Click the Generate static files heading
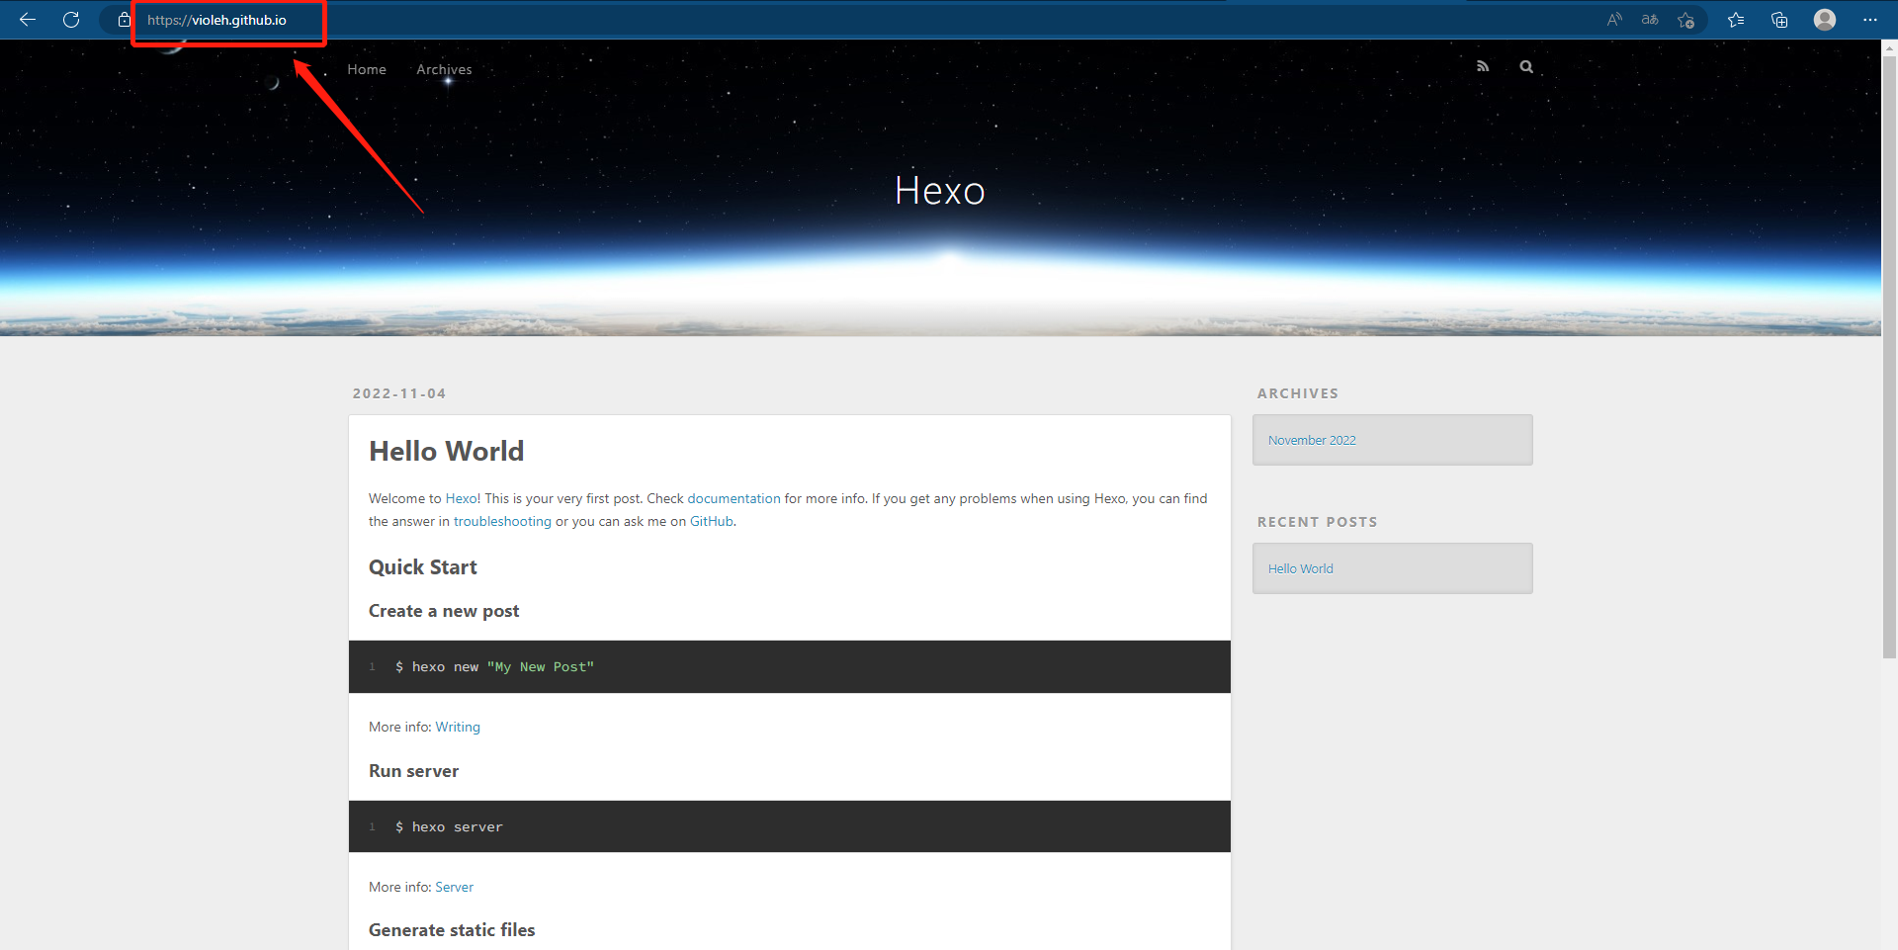Screen dimensions: 1898x950 [x=452, y=930]
